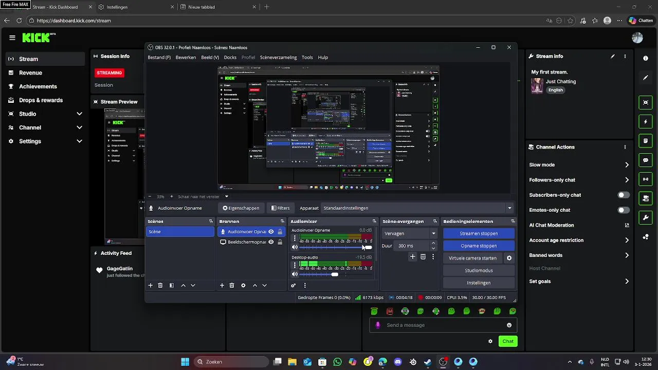Click Virtuele camera starten button
Screen dimensions: 658x370
[473, 258]
